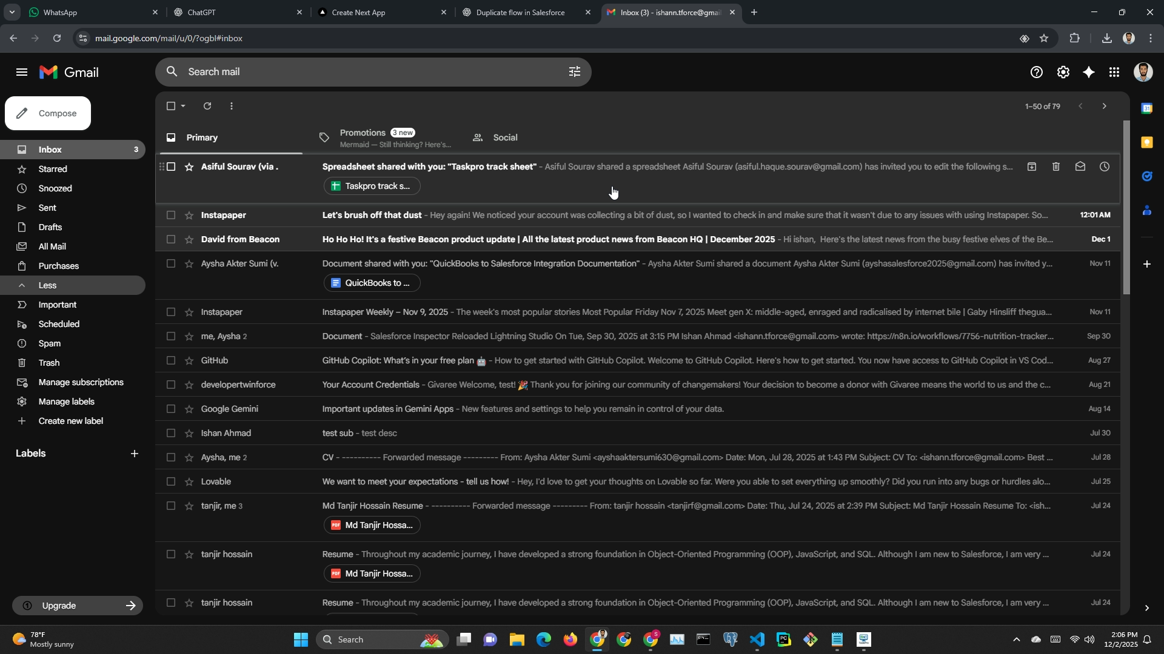
Task: Open the Settings gear icon
Action: coord(1063,72)
